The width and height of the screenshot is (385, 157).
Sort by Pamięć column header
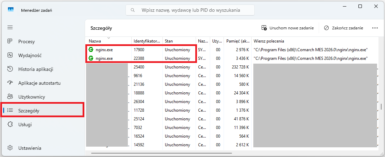(237, 41)
